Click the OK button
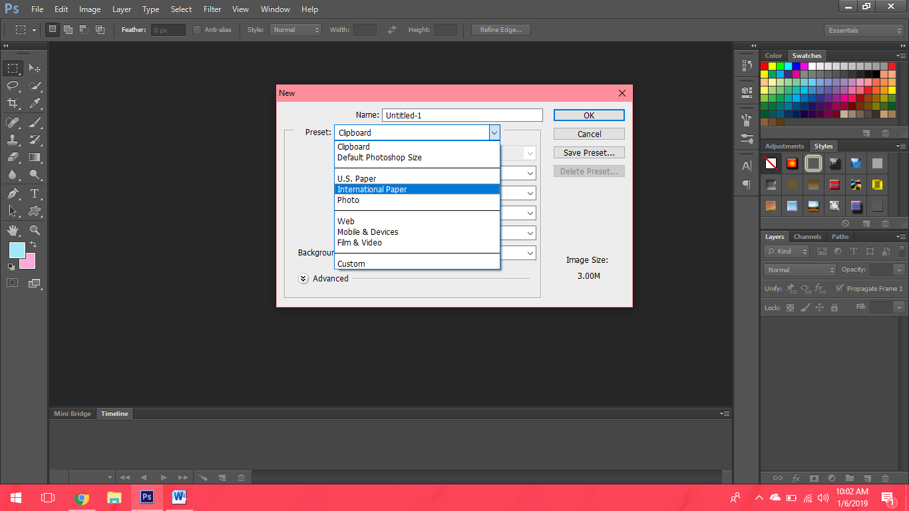The height and width of the screenshot is (511, 909). click(x=589, y=115)
